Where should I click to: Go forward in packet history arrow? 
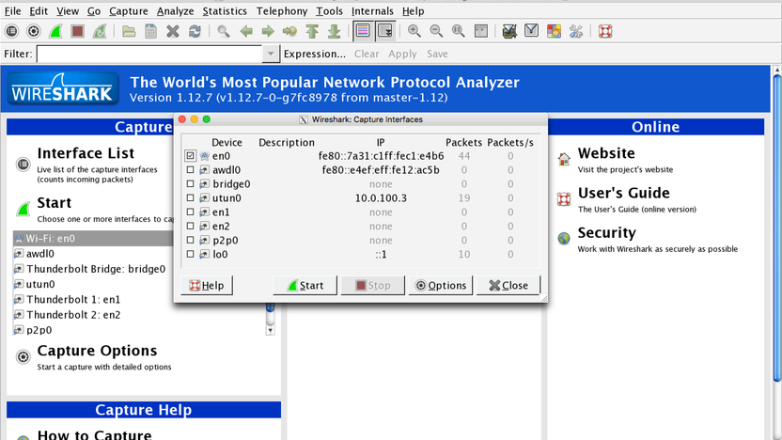268,31
